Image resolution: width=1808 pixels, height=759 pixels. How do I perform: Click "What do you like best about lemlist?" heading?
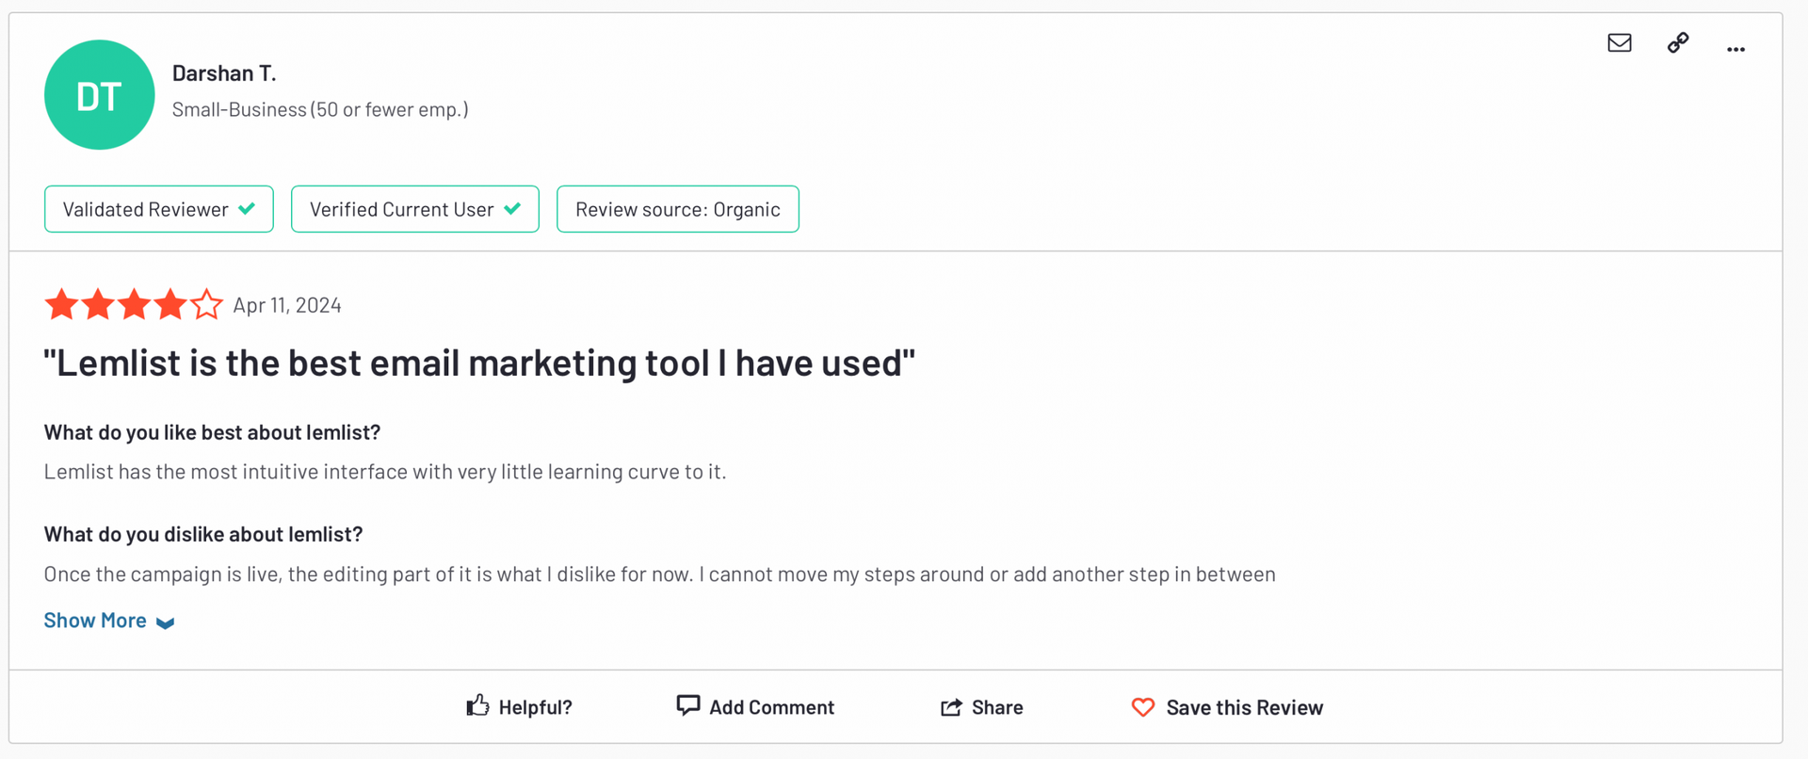coord(212,432)
